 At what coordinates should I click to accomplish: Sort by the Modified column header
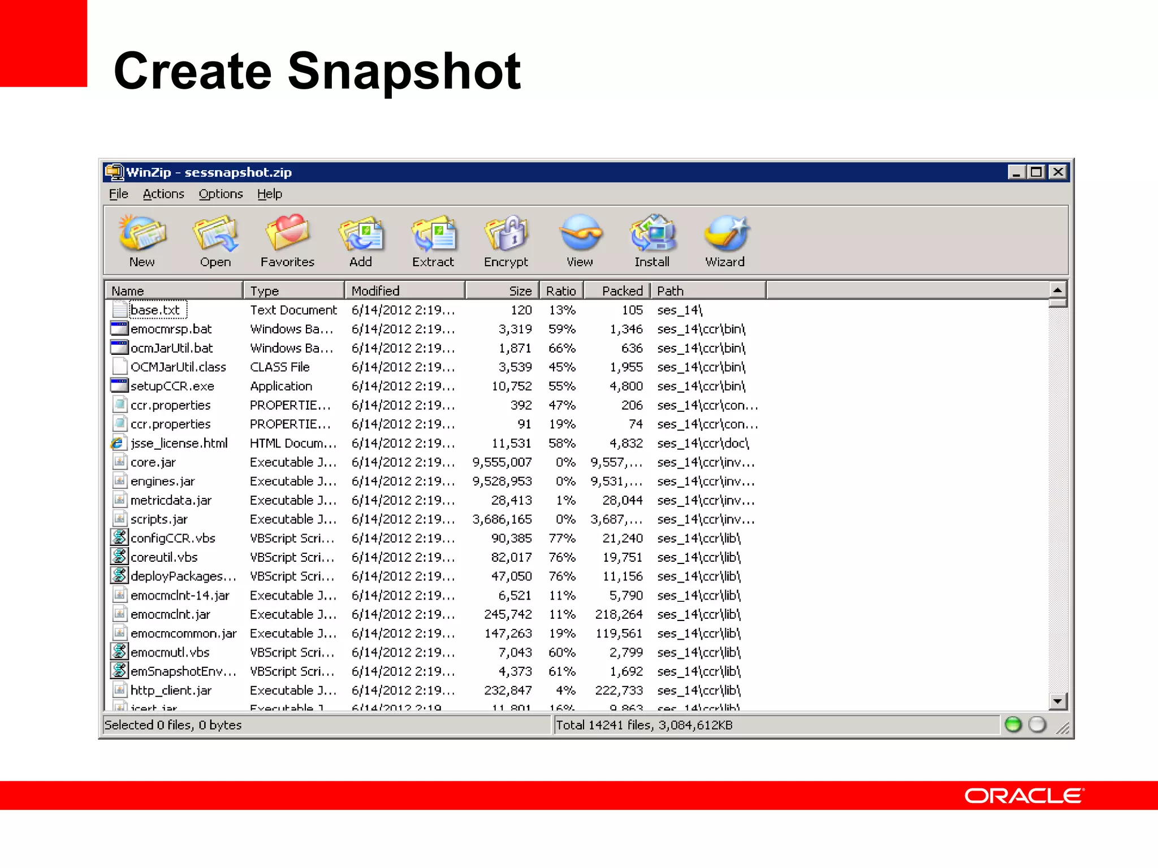[405, 290]
